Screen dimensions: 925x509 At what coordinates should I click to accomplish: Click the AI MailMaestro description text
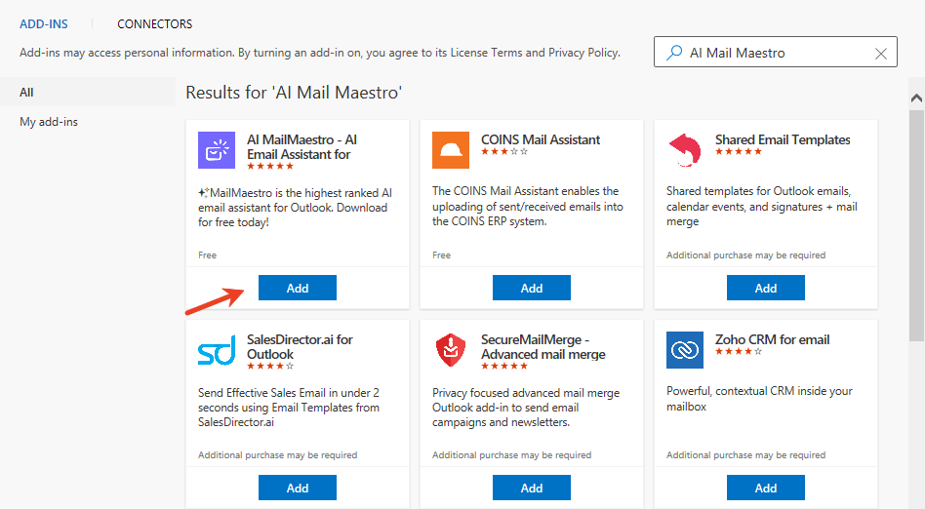(295, 208)
